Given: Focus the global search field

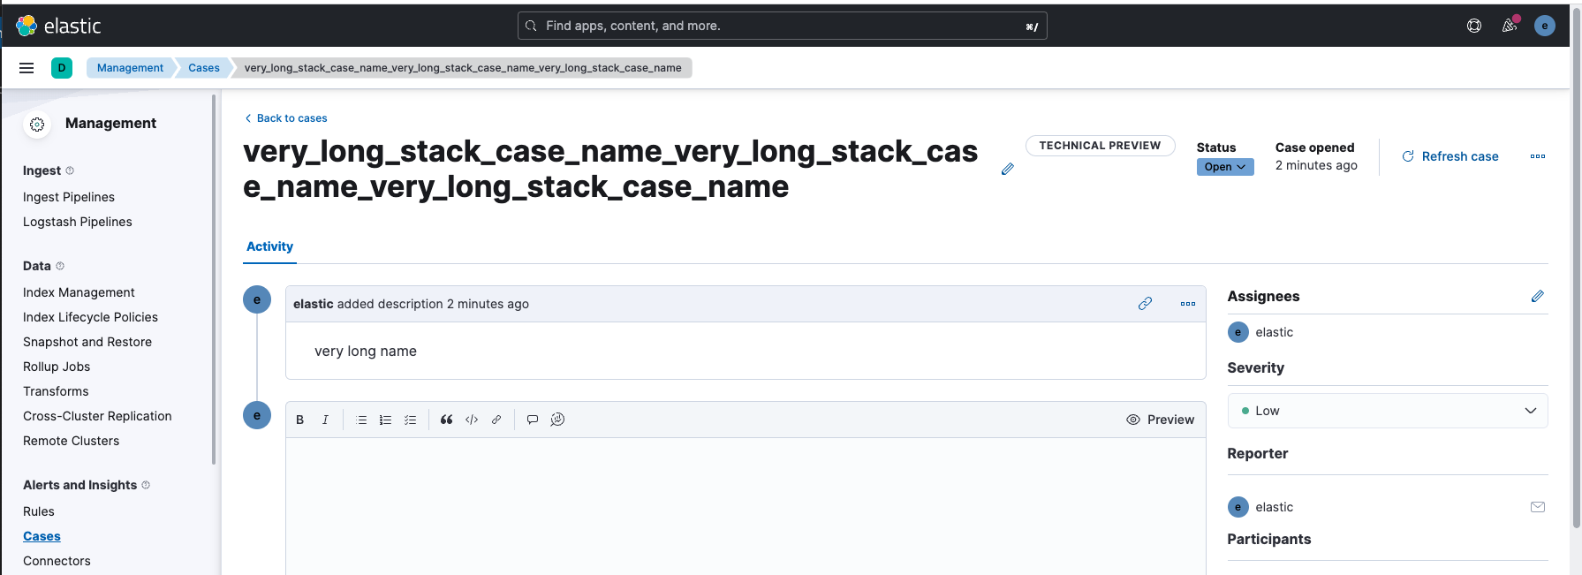Looking at the screenshot, I should pos(782,26).
